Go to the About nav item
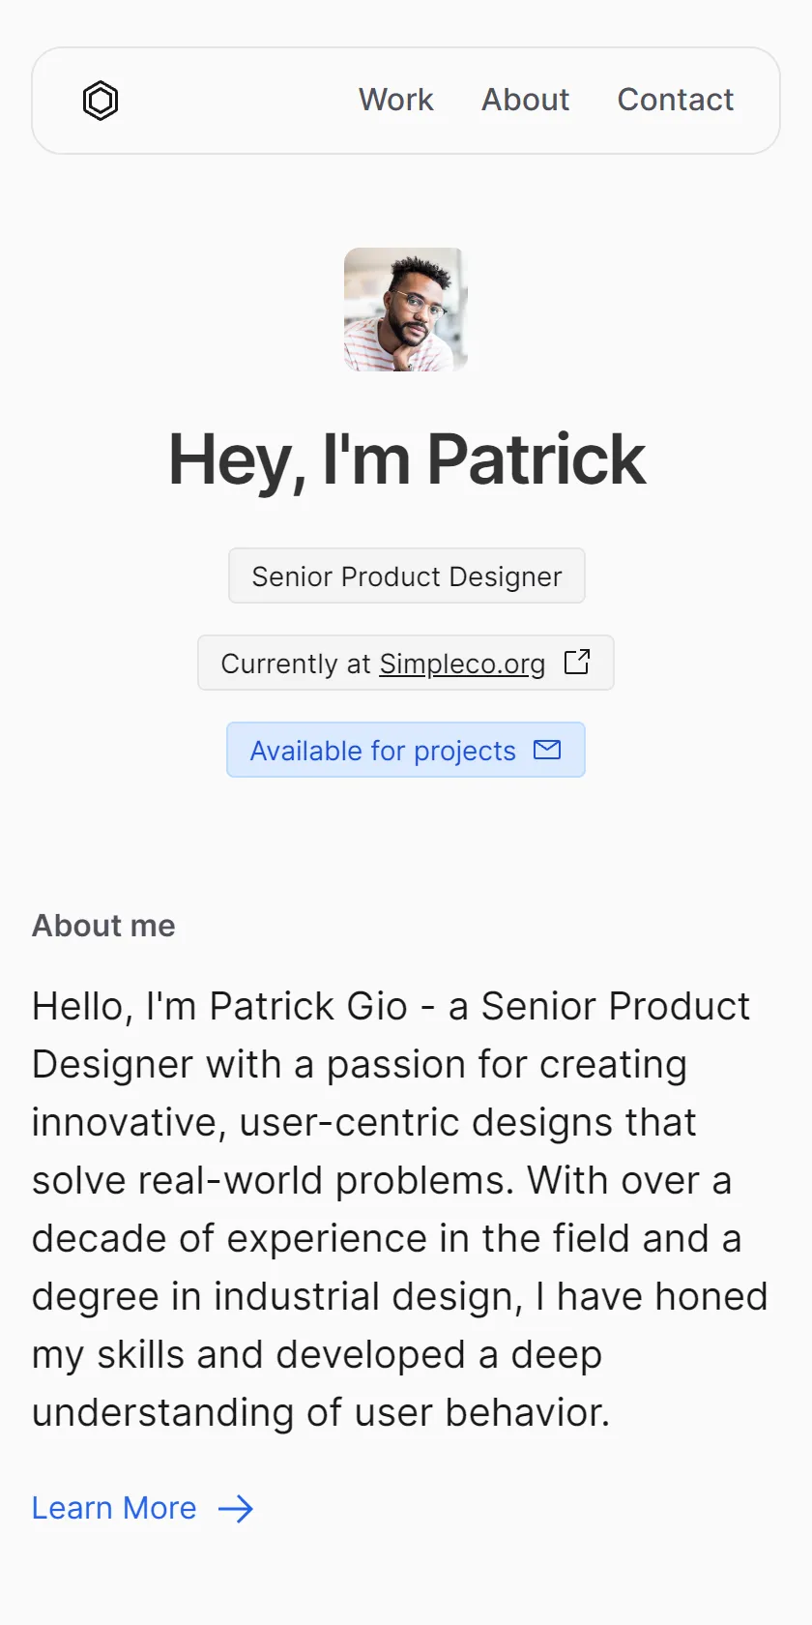The image size is (812, 1625). click(x=525, y=100)
